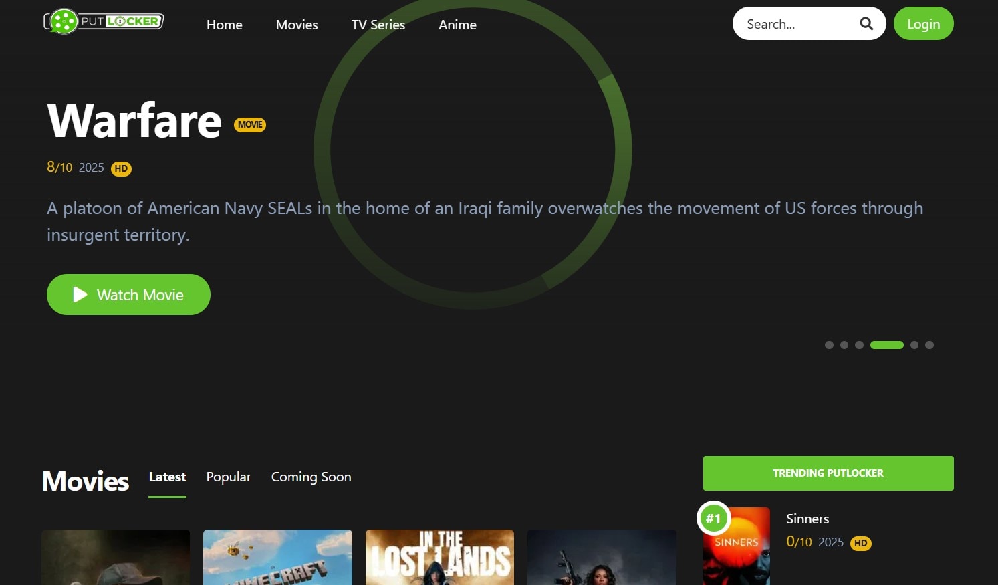The height and width of the screenshot is (585, 998).
Task: Switch to the Coming Soon tab
Action: 311,477
